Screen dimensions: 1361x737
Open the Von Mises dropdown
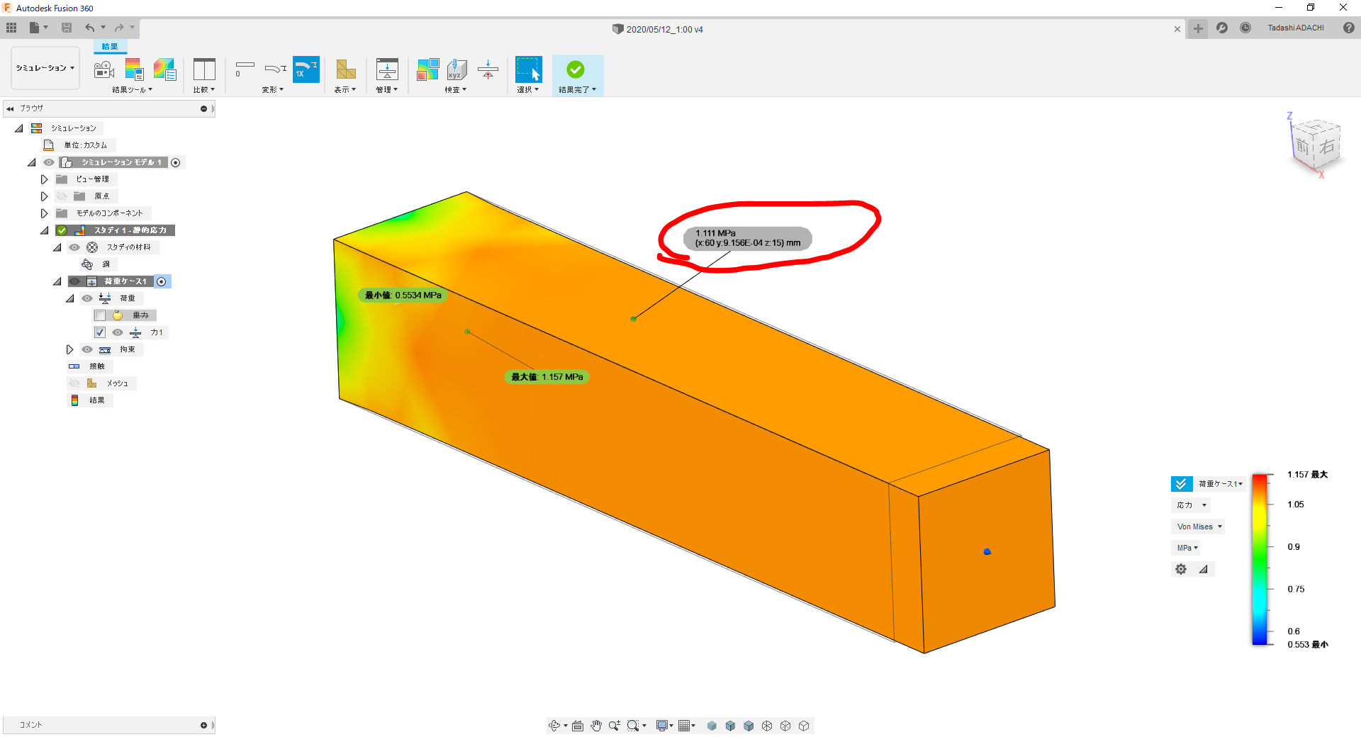pyautogui.click(x=1198, y=527)
